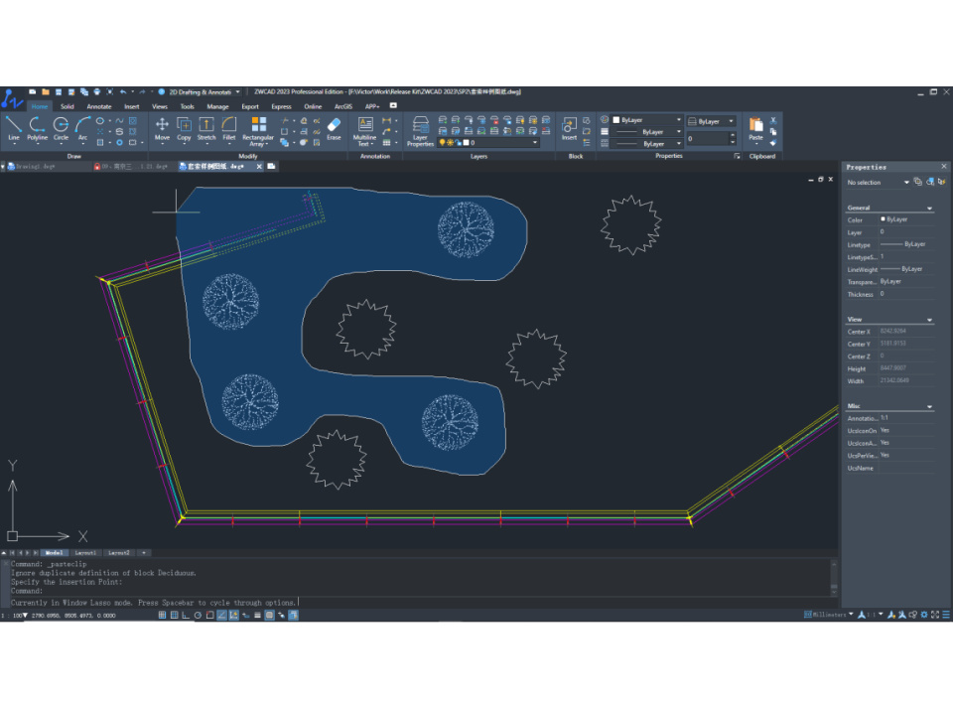Select the Ellipse tool in Draw panel
The height and width of the screenshot is (710, 953).
pyautogui.click(x=100, y=120)
